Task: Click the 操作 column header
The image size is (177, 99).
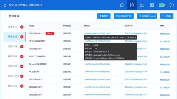Action: click(x=162, y=26)
